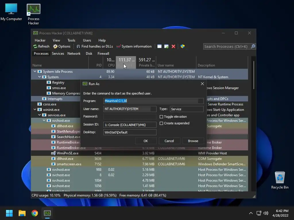Open System information from toolbar
Viewport: 294px width, 220px height.
[134, 46]
